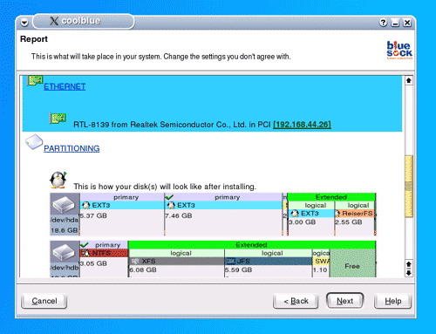Click the penguin icon on the 7.46 GB EXT3
The image size is (436, 334).
171,205
